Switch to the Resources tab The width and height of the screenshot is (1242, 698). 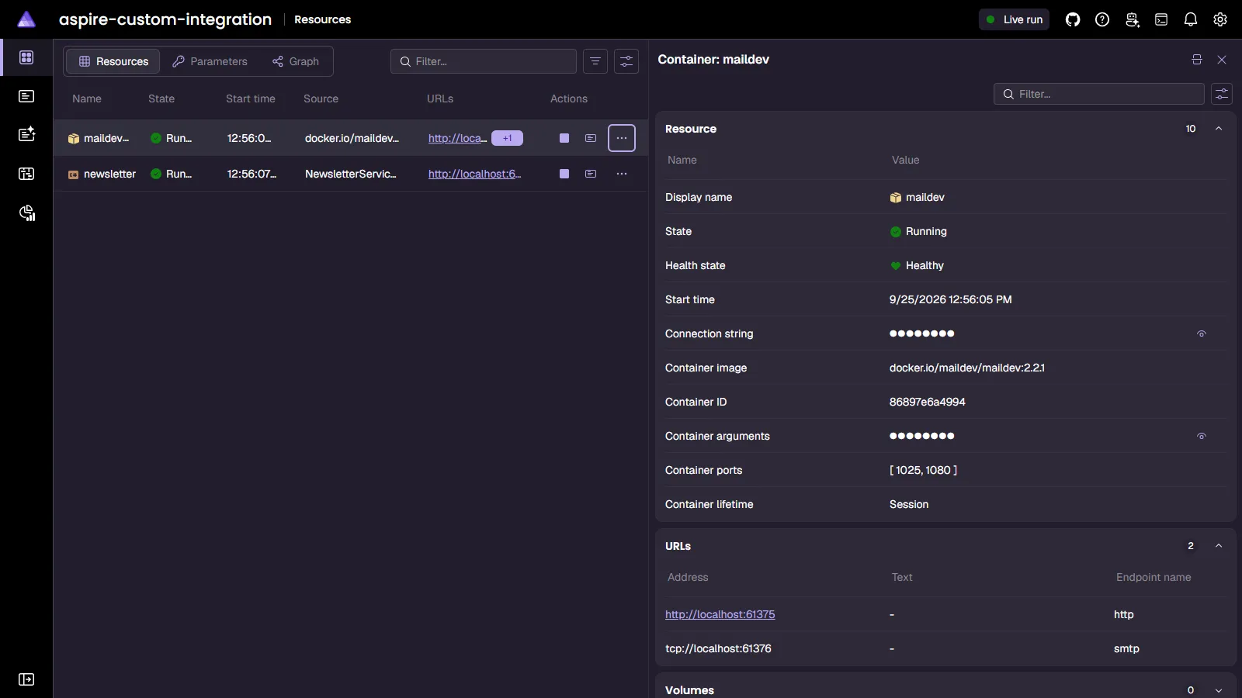pos(113,61)
